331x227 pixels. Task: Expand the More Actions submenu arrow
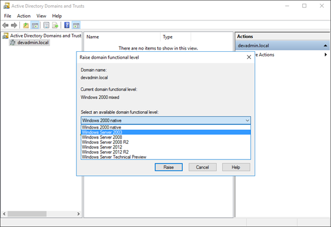[326, 55]
